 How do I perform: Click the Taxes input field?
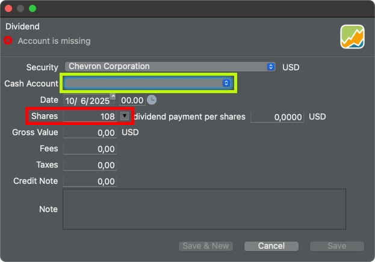click(90, 165)
